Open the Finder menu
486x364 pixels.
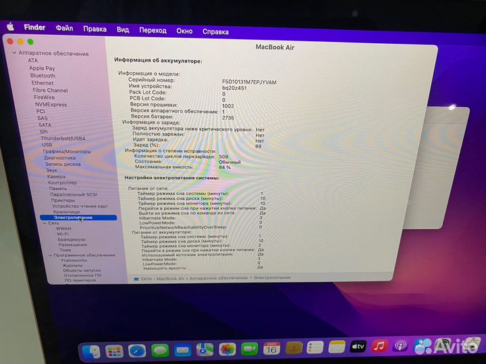tap(34, 28)
